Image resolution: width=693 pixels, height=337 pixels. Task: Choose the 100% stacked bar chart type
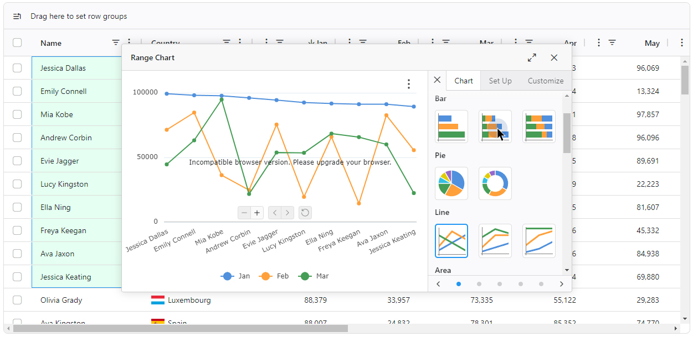538,127
